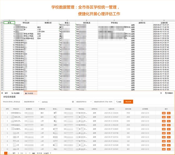The image size is (175, 155).
Task: Check the checkbox for table row 8
Action: tap(3, 141)
